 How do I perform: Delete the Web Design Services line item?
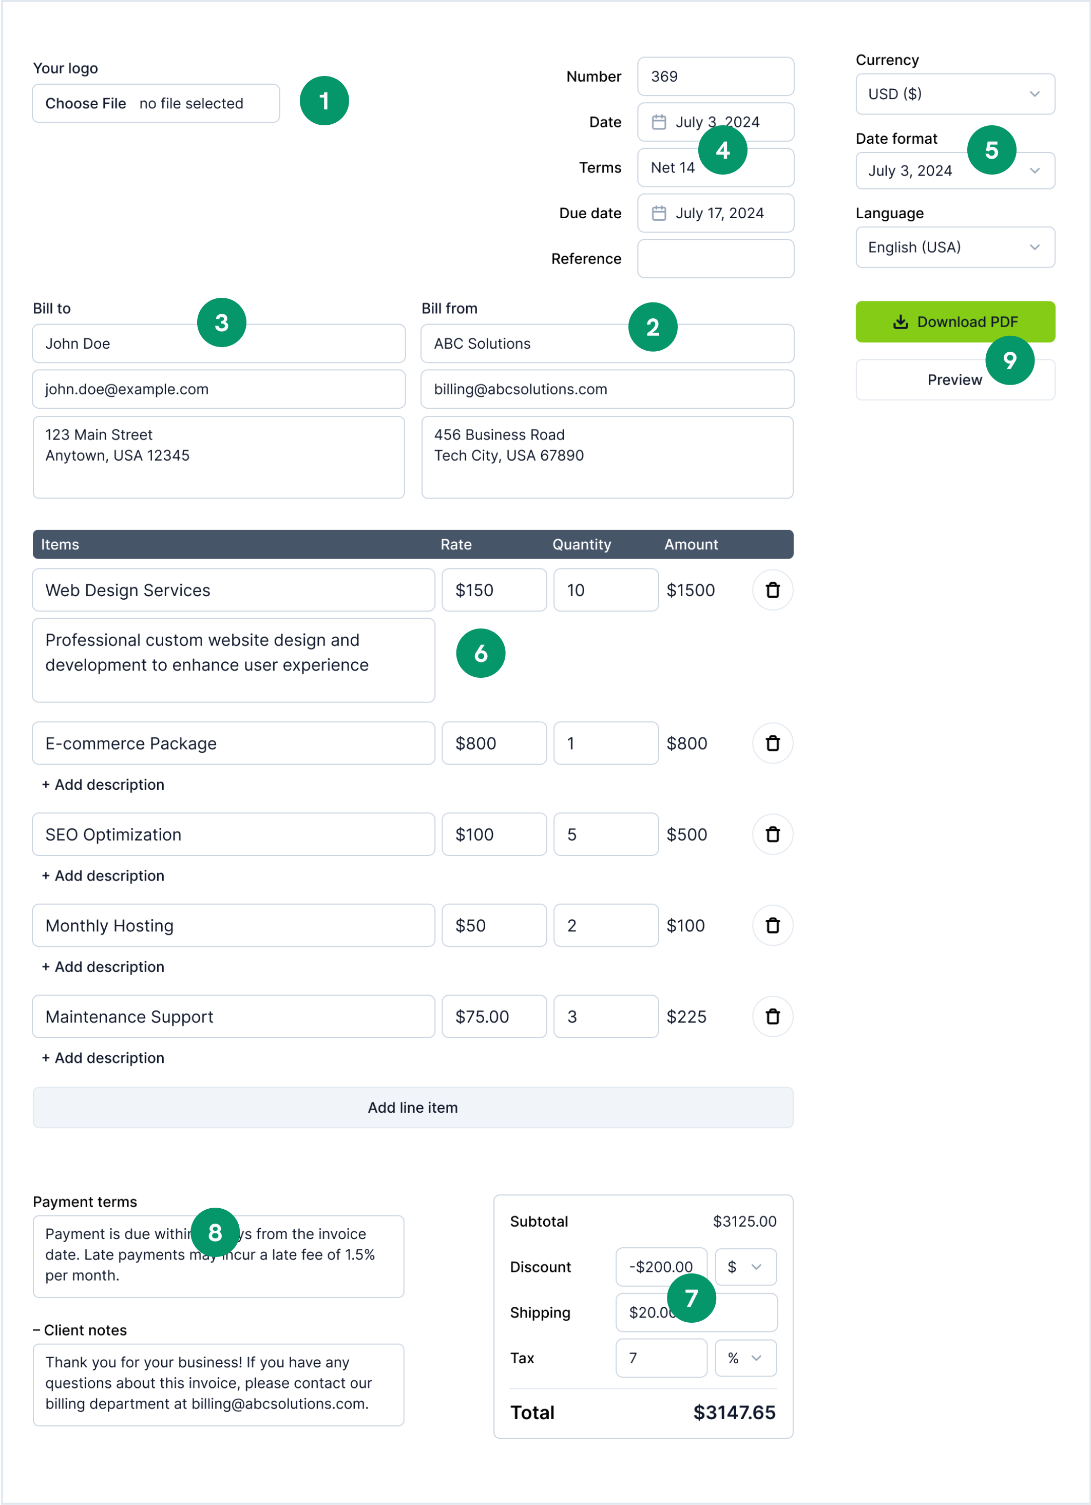pos(773,590)
